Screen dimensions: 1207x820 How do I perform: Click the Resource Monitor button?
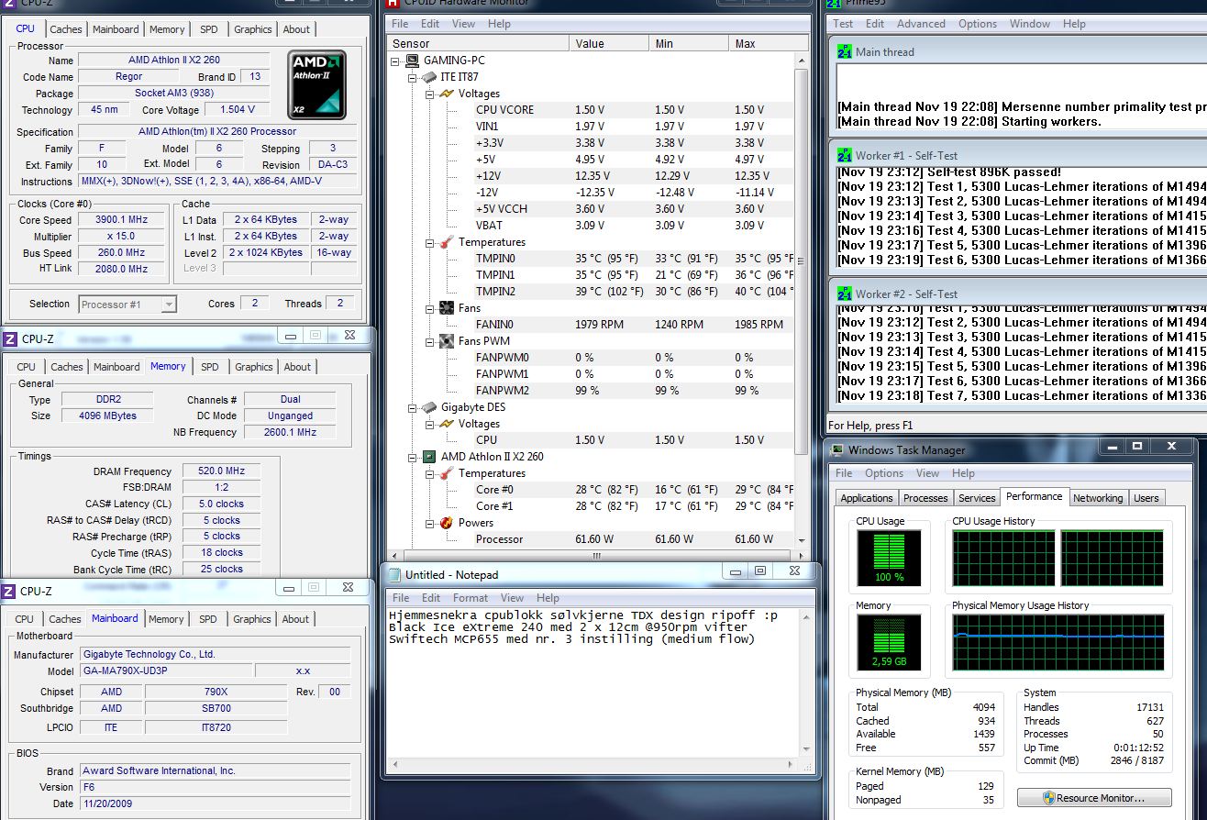1094,798
